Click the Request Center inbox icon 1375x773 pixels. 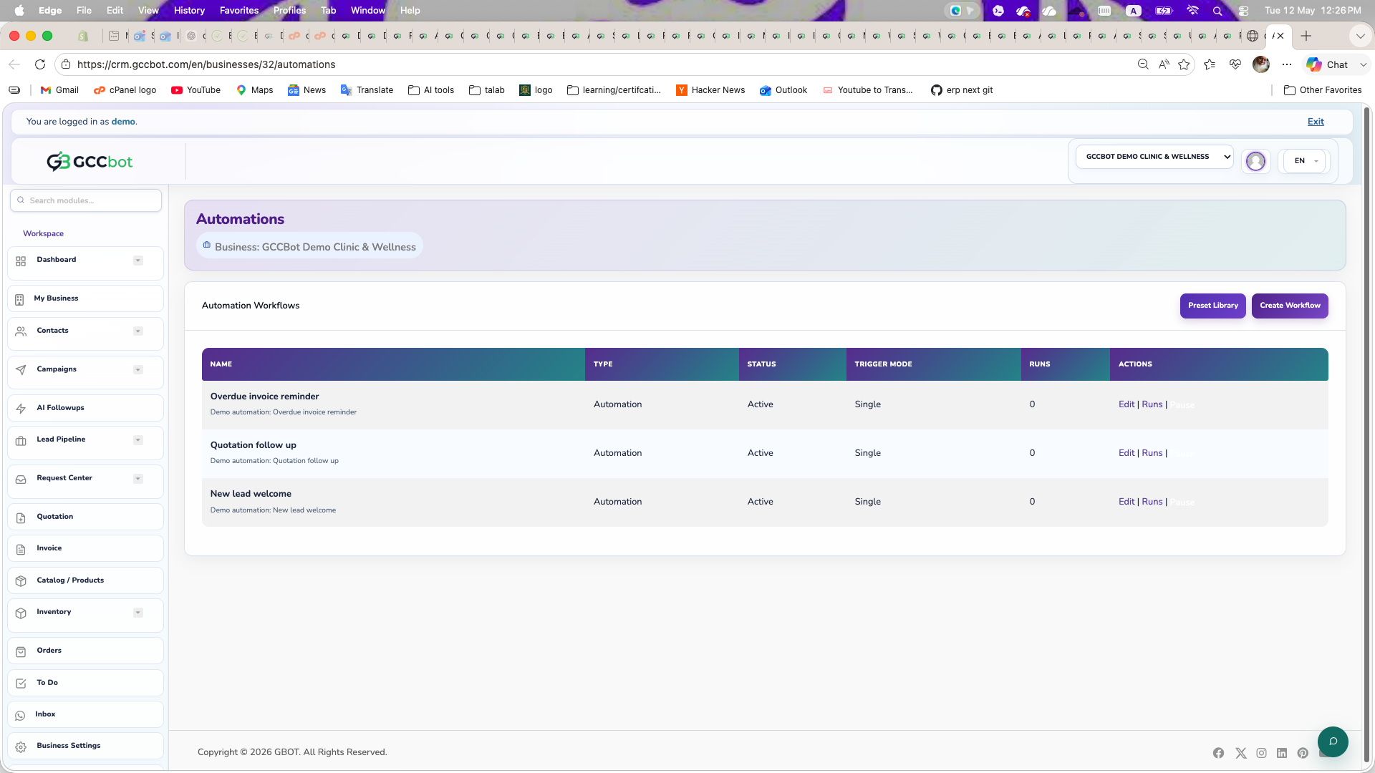pos(21,479)
